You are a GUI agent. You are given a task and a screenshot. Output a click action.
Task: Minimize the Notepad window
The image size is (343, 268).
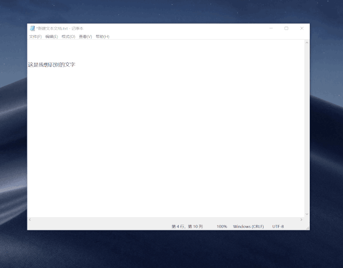tap(271, 28)
